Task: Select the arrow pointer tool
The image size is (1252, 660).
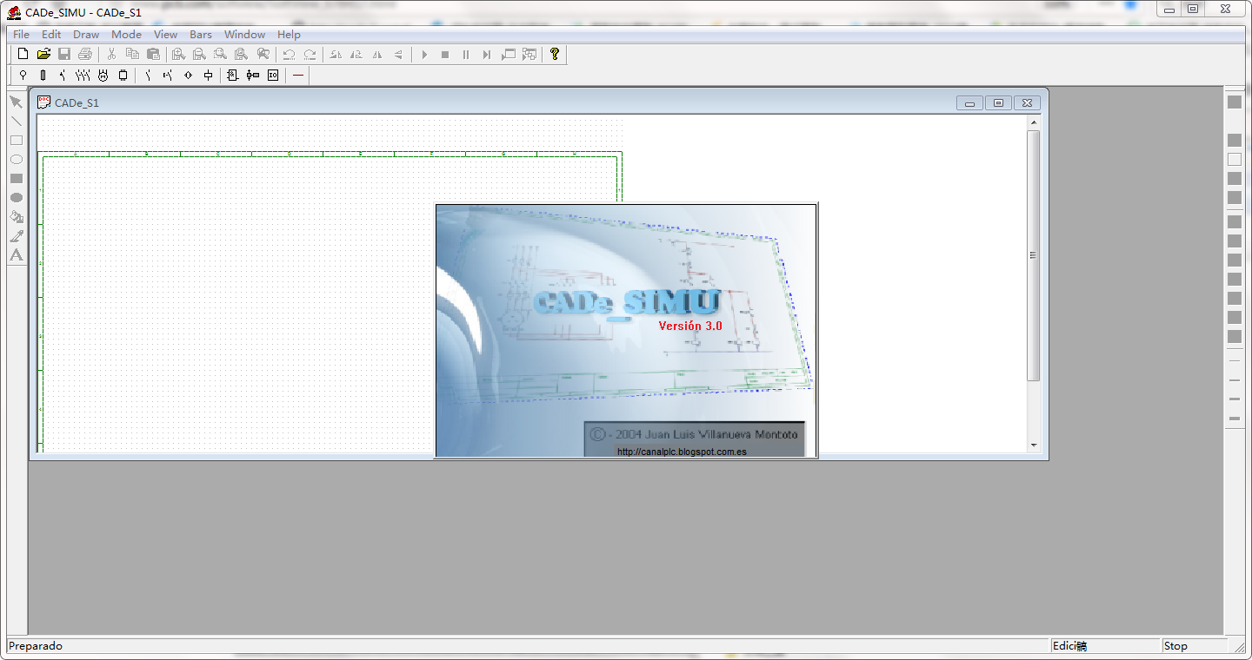Action: pos(16,102)
